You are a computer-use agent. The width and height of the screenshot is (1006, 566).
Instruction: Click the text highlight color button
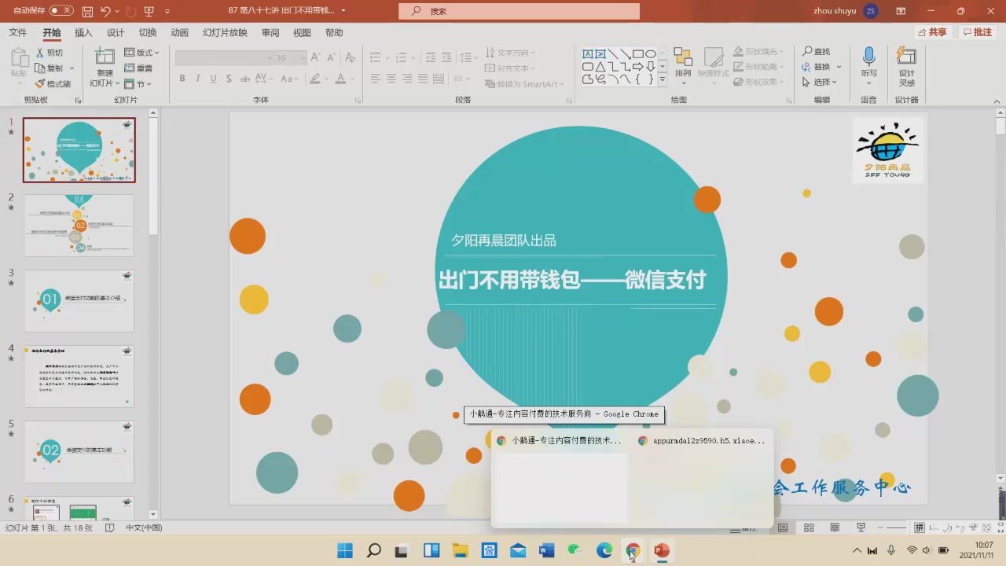tap(315, 79)
